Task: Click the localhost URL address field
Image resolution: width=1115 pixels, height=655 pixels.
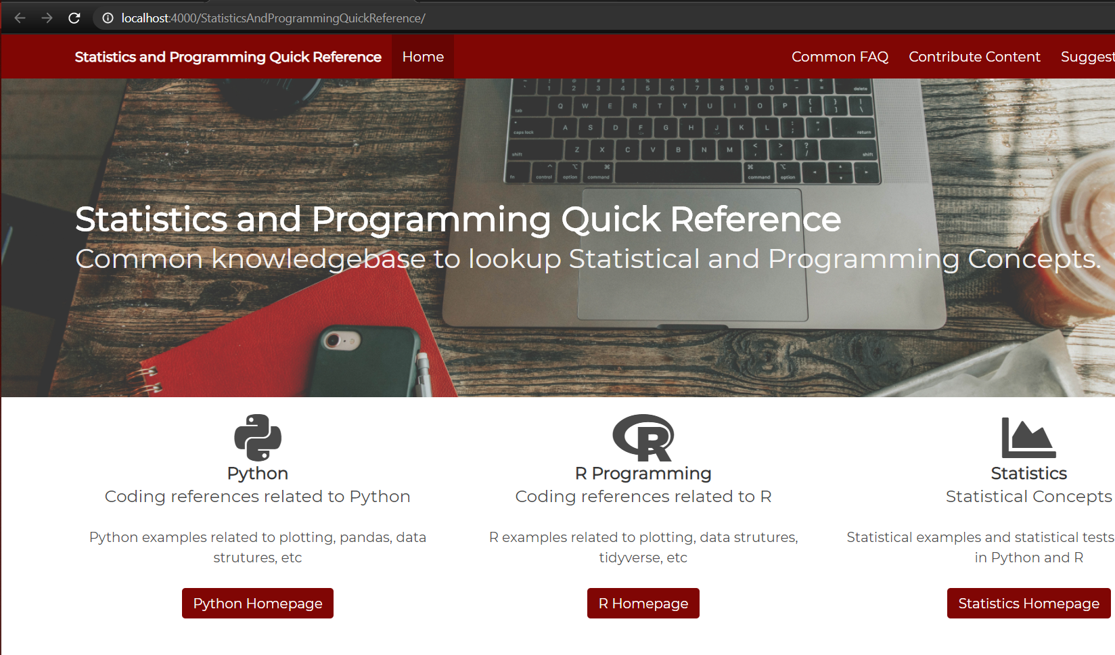Action: (x=602, y=18)
